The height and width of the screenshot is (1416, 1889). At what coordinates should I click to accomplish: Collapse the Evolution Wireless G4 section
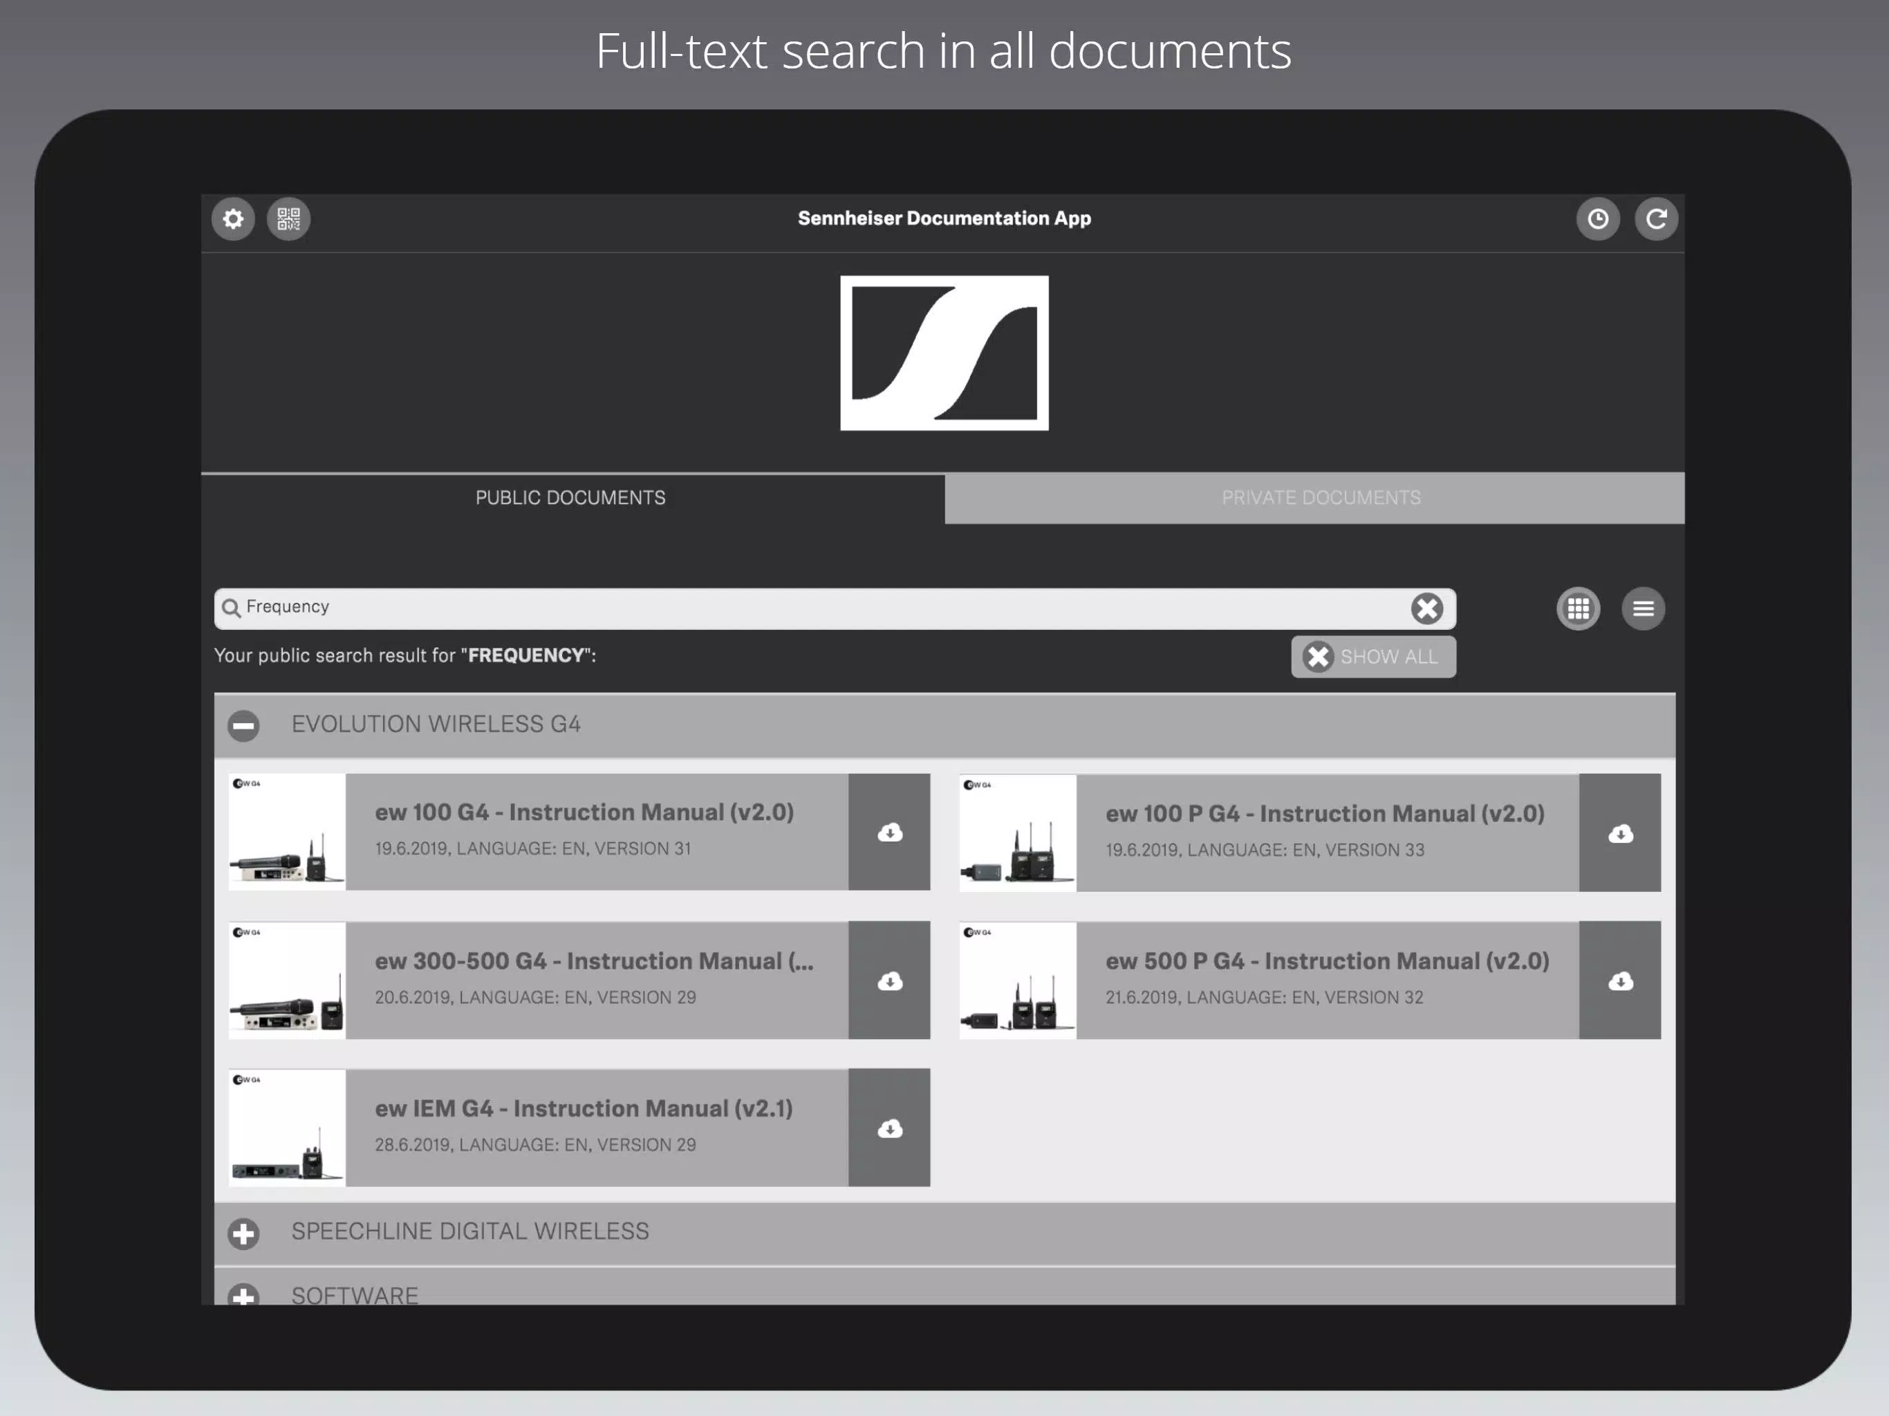(x=243, y=726)
